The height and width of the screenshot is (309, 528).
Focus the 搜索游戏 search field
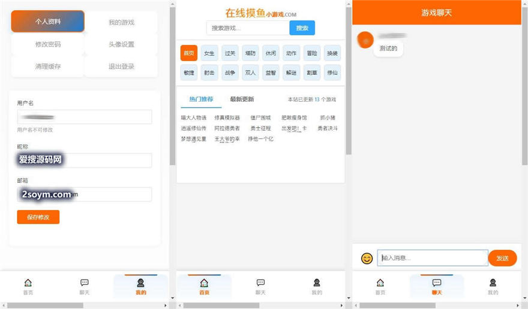click(x=247, y=28)
